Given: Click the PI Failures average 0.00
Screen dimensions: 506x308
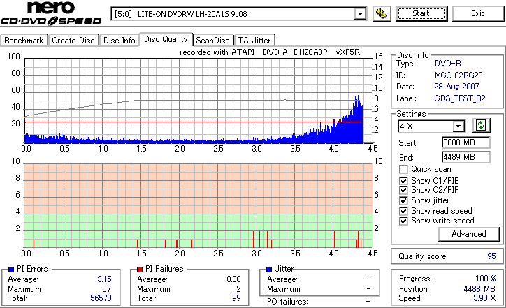Looking at the screenshot, I should 233,279.
